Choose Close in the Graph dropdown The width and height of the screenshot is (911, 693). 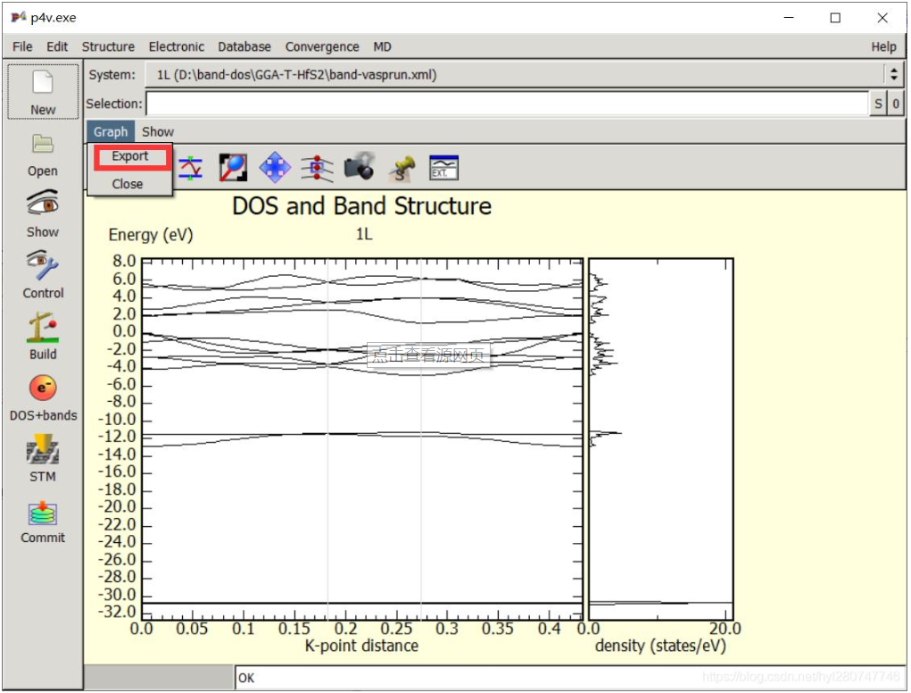coord(128,184)
